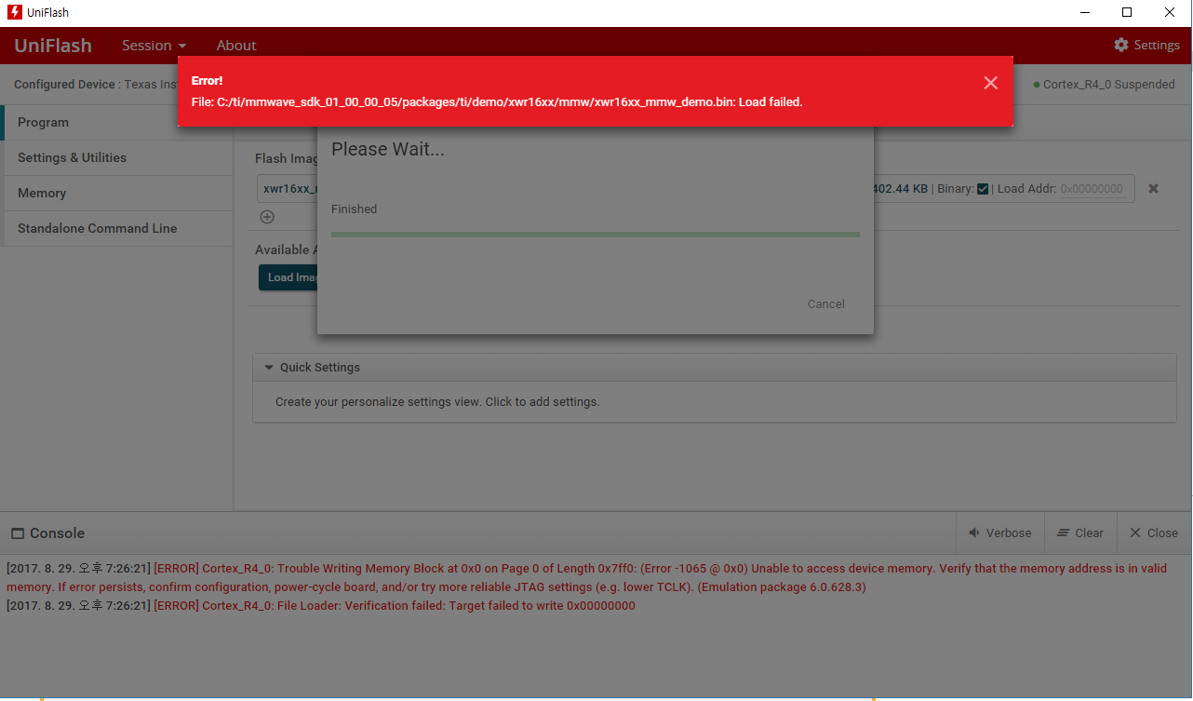Remove the flash image with X icon
The height and width of the screenshot is (701, 1193).
pyautogui.click(x=1153, y=188)
